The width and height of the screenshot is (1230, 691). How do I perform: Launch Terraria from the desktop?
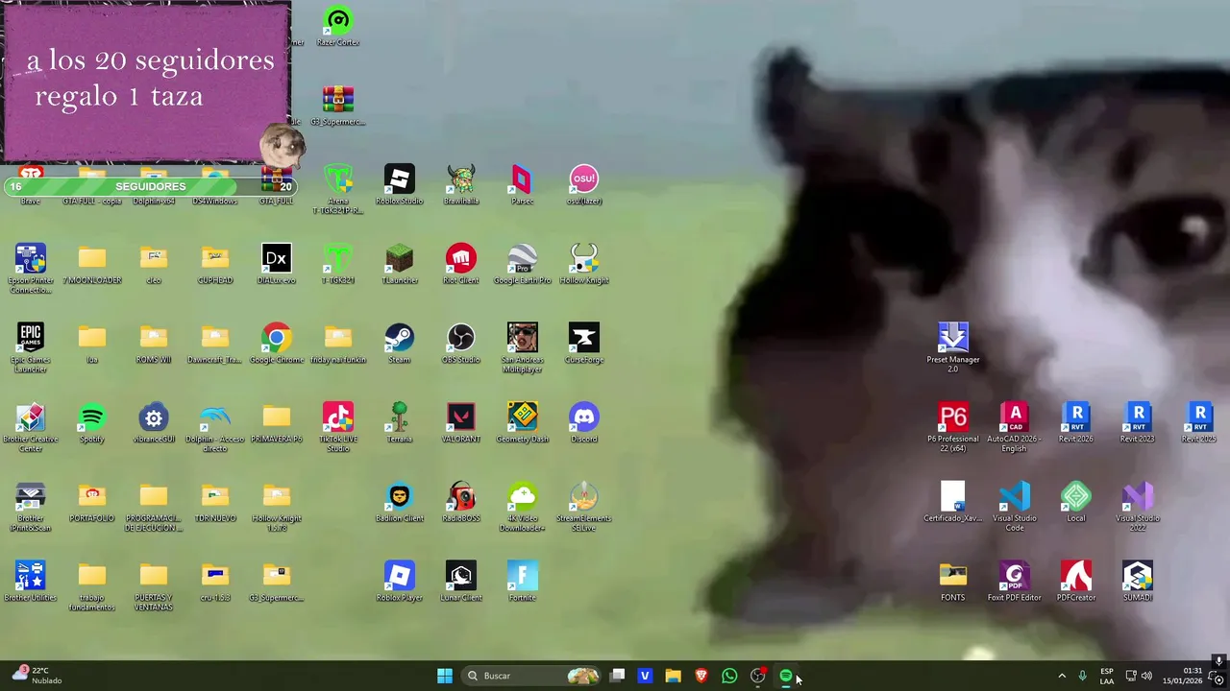pos(400,424)
